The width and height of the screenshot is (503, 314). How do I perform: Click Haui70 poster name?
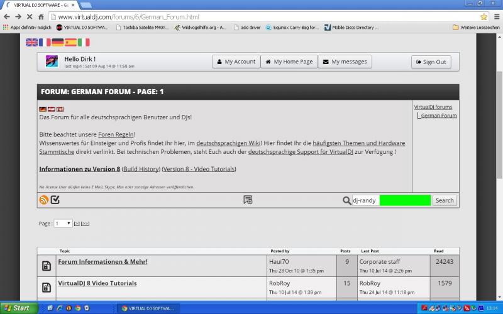click(279, 262)
